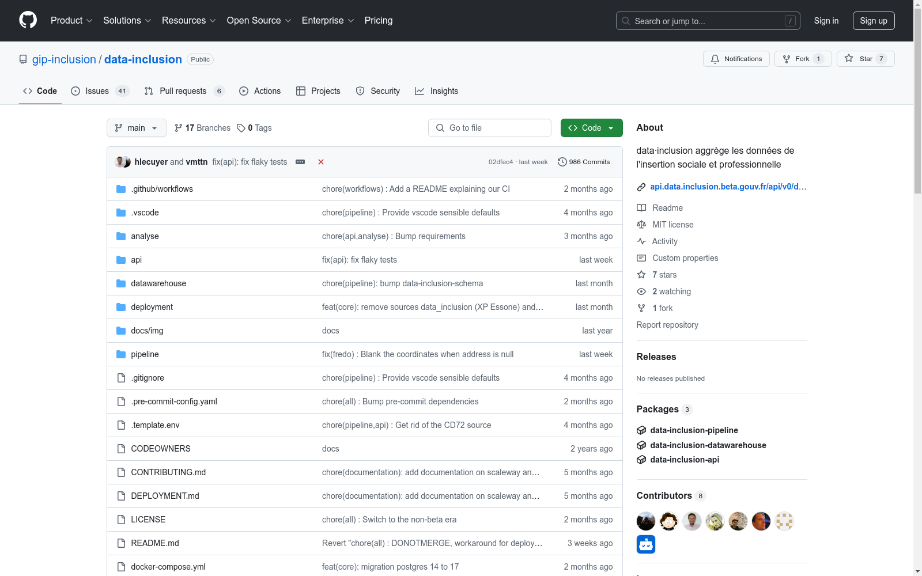Switch to the Pull requests tab
922x576 pixels.
[184, 91]
